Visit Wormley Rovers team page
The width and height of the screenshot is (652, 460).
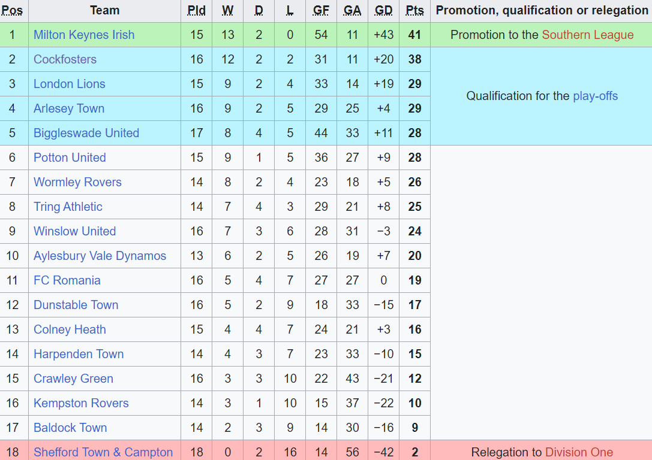[x=77, y=182]
